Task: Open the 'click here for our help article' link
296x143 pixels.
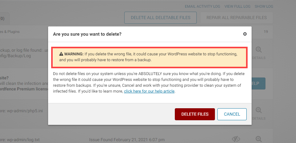Action: coord(150,92)
